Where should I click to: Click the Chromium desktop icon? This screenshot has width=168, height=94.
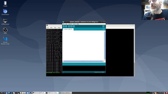click(x=5, y=12)
